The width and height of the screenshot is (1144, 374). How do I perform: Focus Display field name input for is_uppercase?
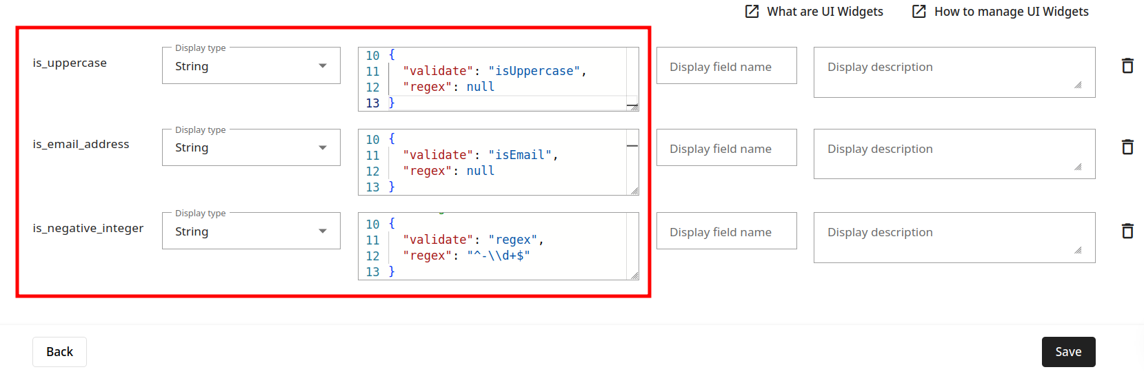coord(726,66)
